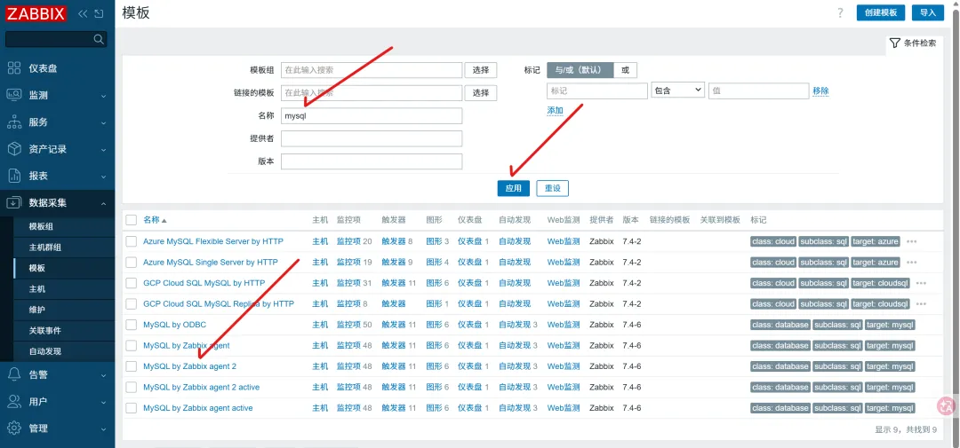This screenshot has height=448, width=960.
Task: Expand the 告警 menu chevron
Action: 103,375
